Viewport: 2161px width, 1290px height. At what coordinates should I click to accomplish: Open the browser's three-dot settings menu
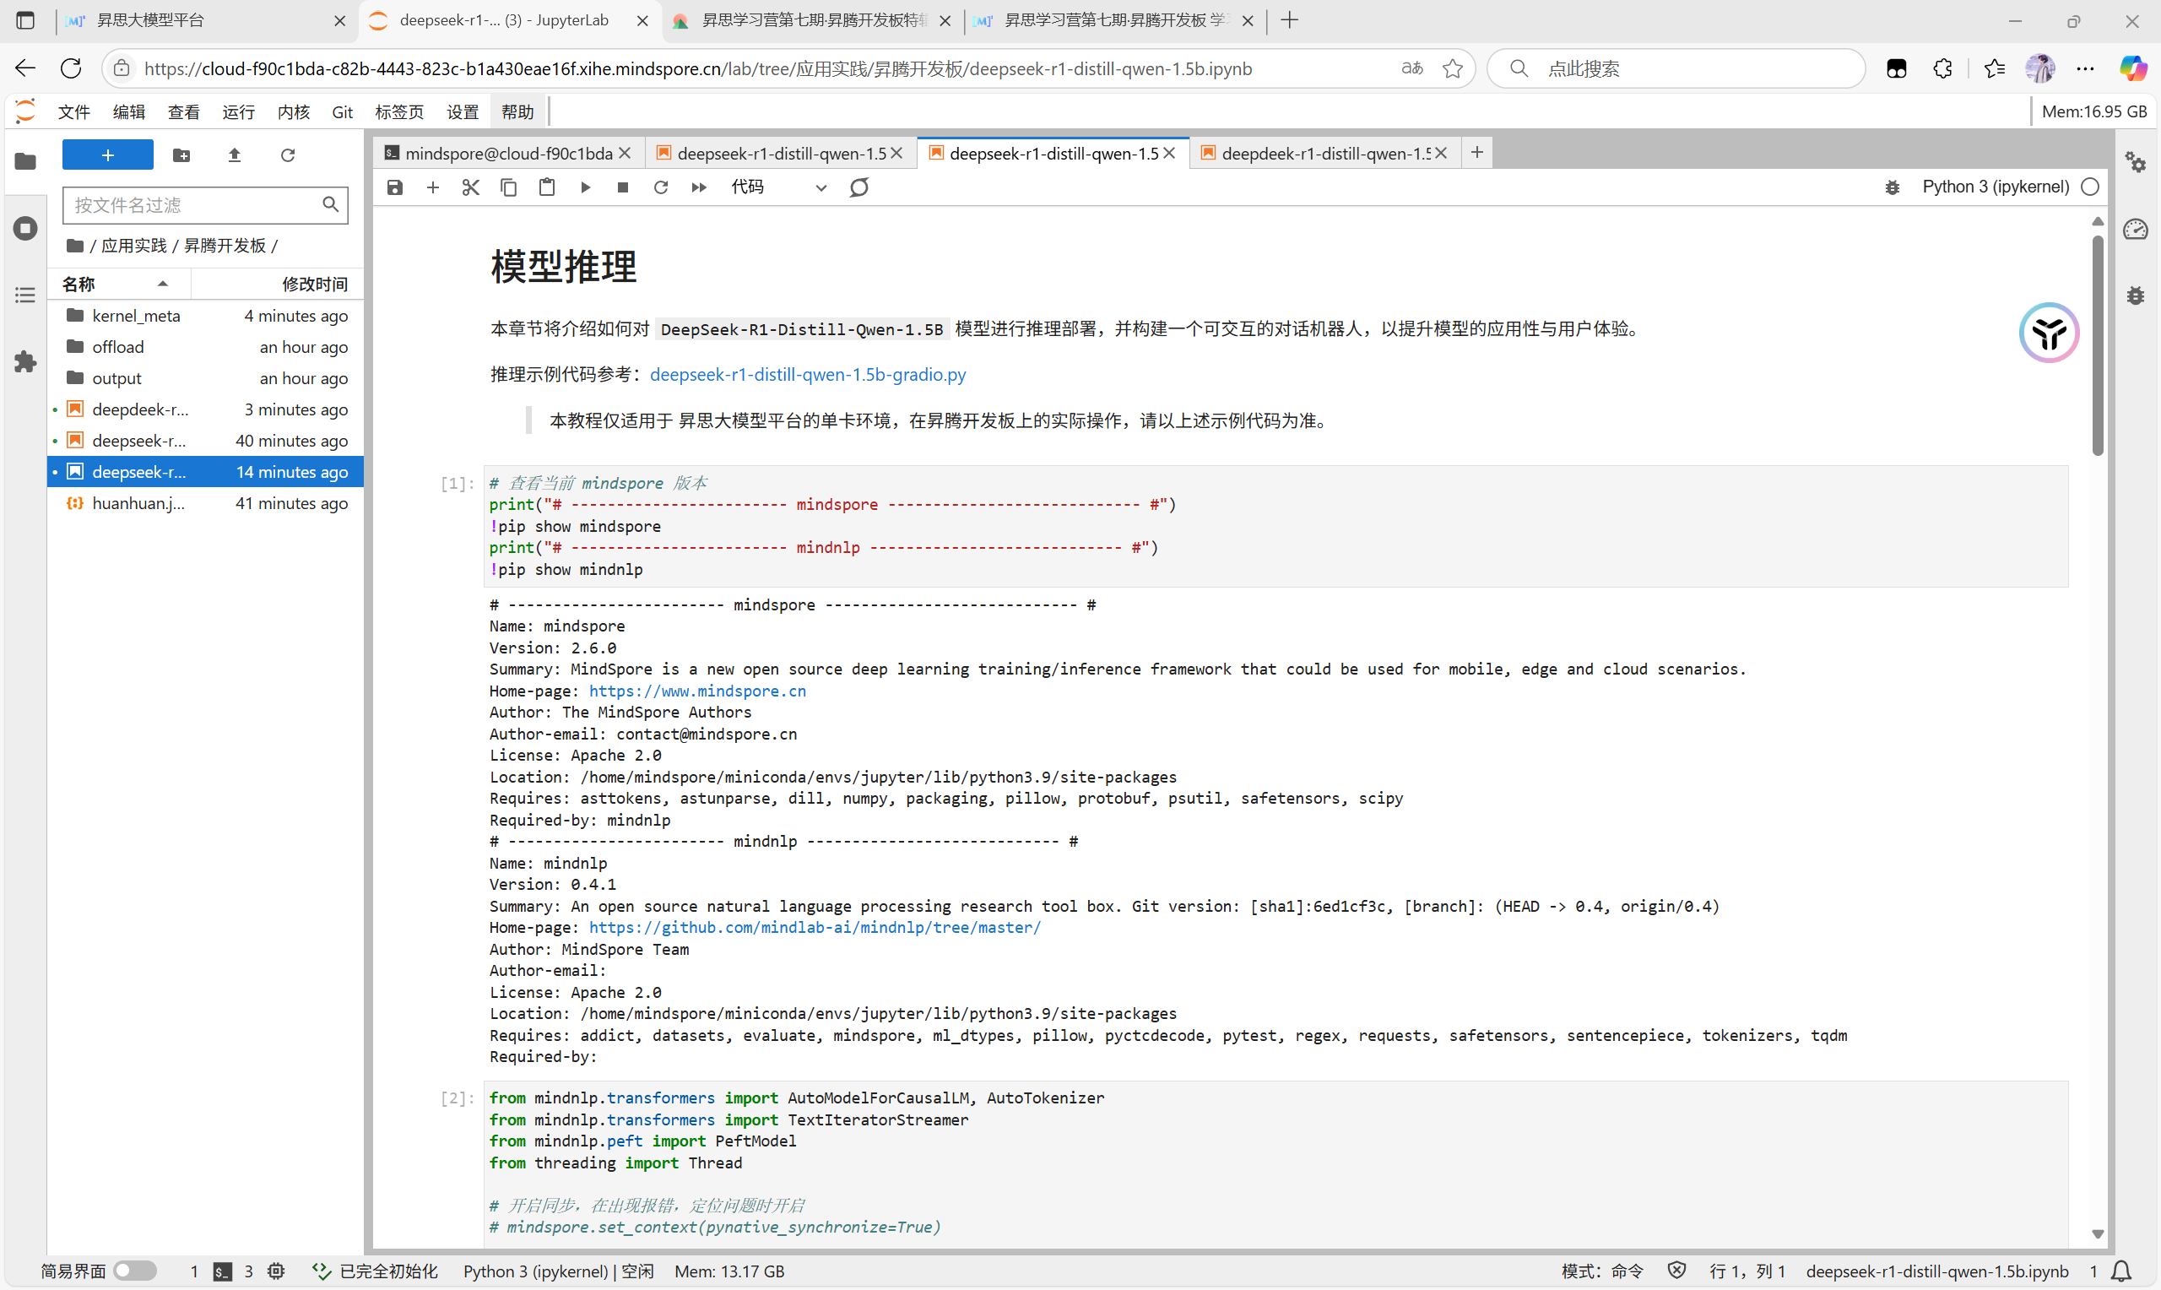pos(2085,68)
